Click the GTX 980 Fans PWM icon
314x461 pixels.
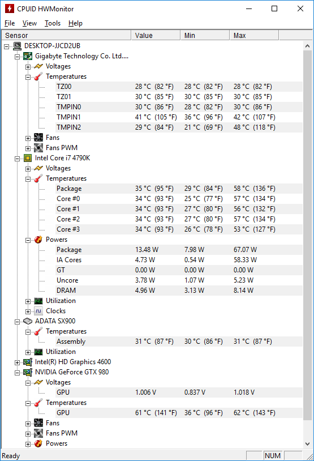[38, 433]
